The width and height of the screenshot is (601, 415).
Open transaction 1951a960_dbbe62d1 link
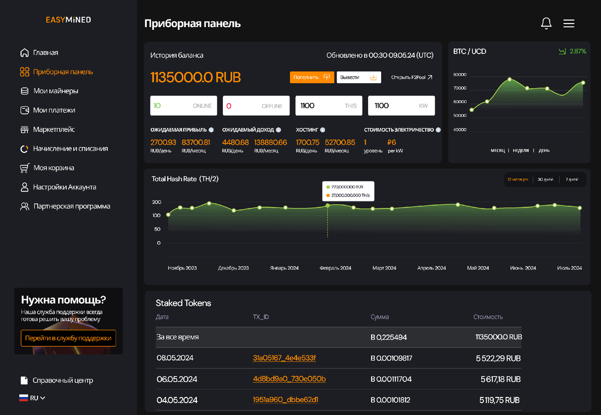click(x=285, y=400)
